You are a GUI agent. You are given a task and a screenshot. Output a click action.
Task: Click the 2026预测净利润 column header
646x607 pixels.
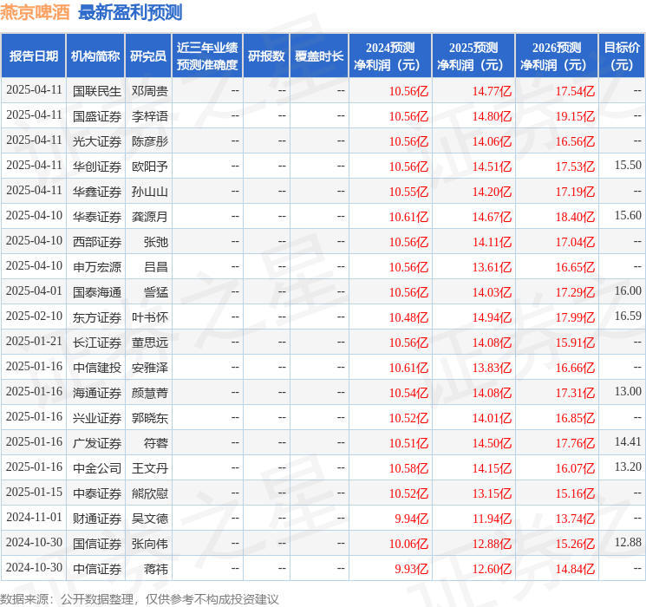(x=556, y=56)
